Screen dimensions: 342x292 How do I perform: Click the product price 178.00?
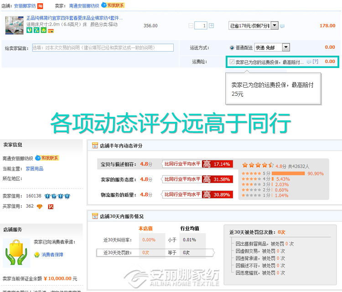(327, 26)
